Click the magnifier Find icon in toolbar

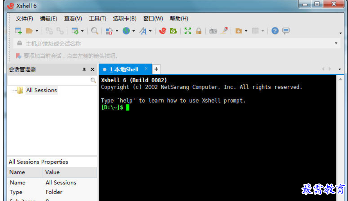point(94,31)
